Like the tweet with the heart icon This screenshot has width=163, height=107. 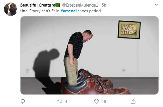pyautogui.click(x=96, y=101)
